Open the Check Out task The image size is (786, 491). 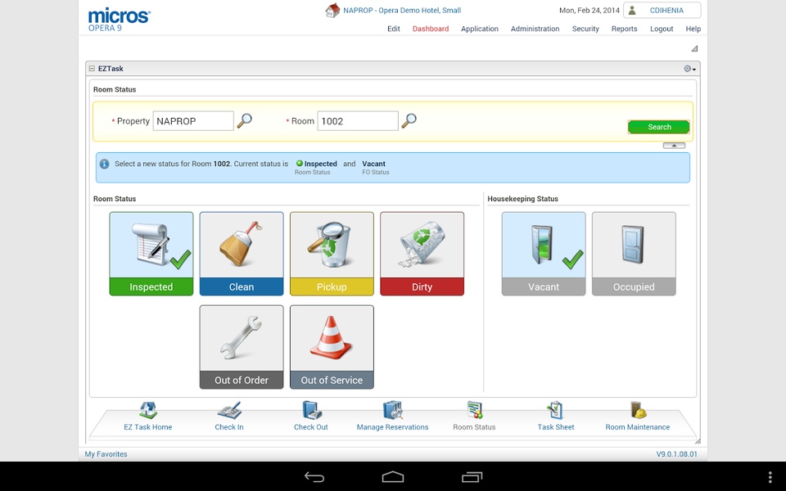[x=311, y=416]
